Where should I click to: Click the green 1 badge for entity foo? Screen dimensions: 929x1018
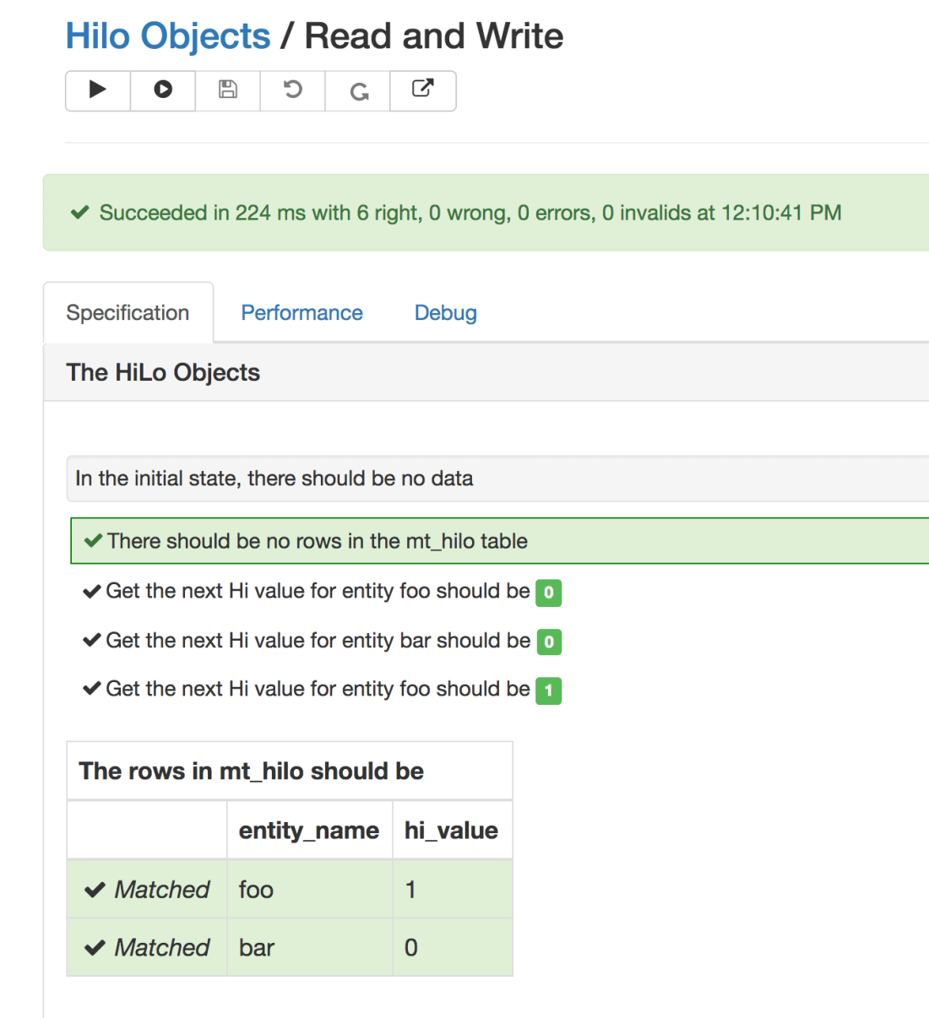point(548,690)
